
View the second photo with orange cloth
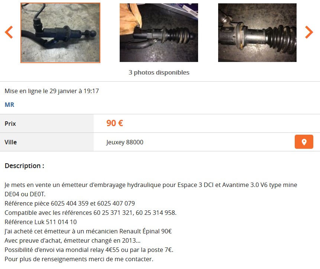(x=159, y=33)
